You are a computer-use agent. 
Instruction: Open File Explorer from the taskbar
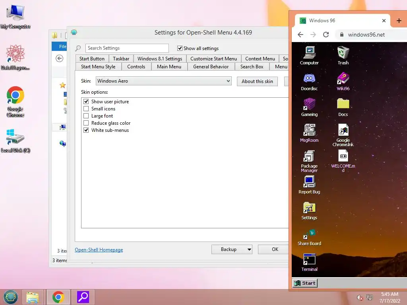[33, 297]
